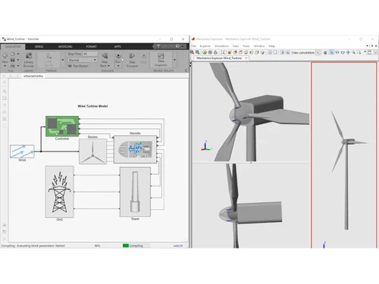
Task: Click the Open file icon in the File group
Action: pos(12,54)
